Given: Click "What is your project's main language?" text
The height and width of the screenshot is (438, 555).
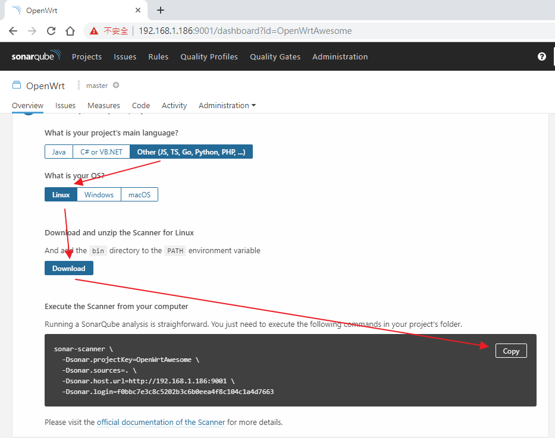Looking at the screenshot, I should point(111,133).
